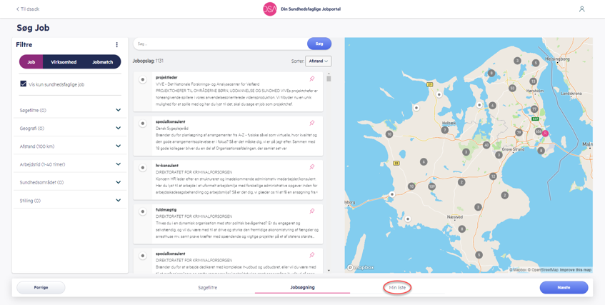
Task: Click the trash icon above results scrollbar
Action: [329, 79]
